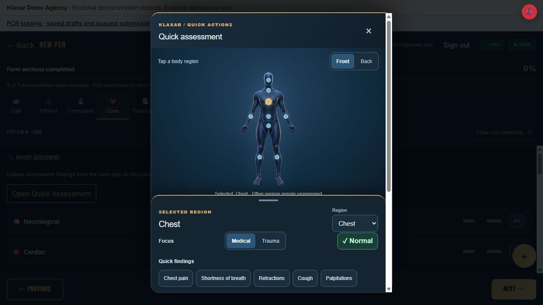Toggle the Cough quick finding

tap(305, 278)
